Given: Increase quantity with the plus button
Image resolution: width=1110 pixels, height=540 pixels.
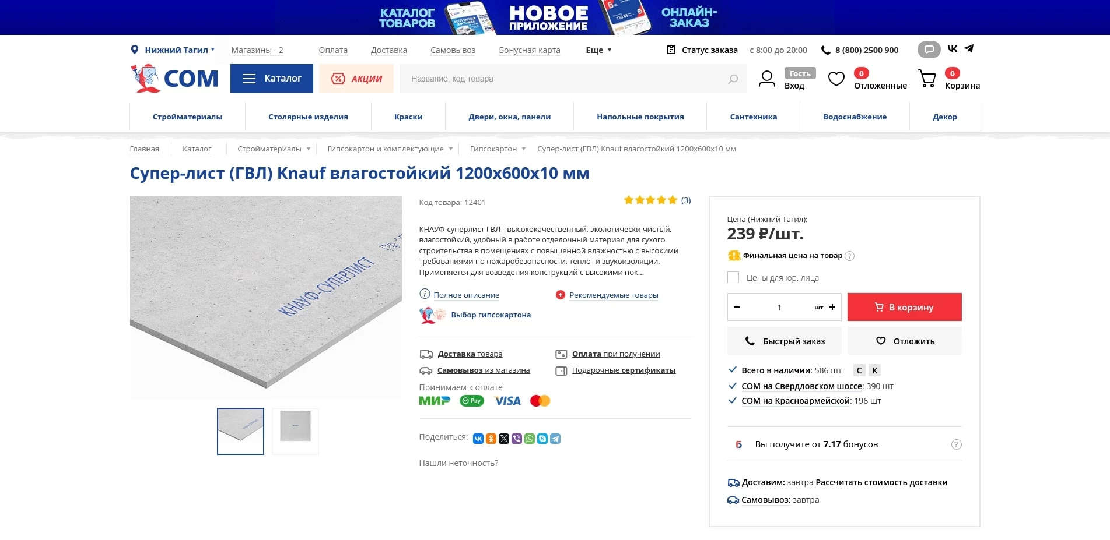Looking at the screenshot, I should click(832, 307).
